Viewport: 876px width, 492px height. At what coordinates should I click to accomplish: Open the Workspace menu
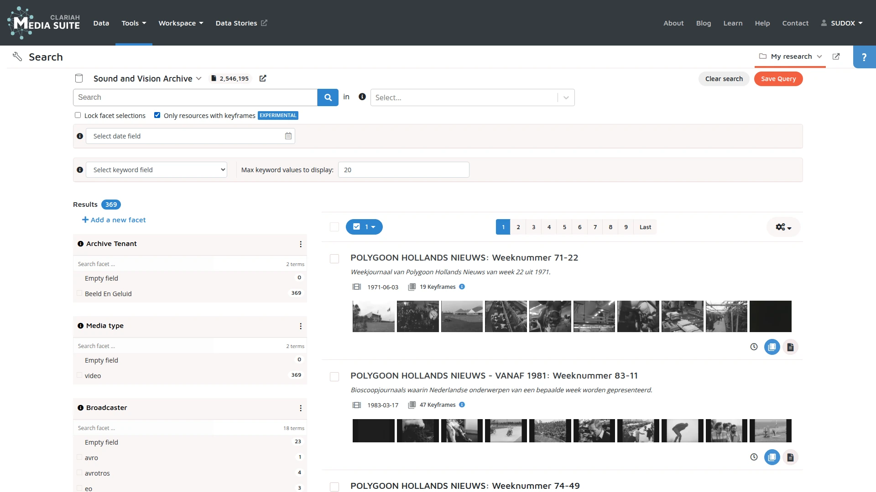click(181, 23)
